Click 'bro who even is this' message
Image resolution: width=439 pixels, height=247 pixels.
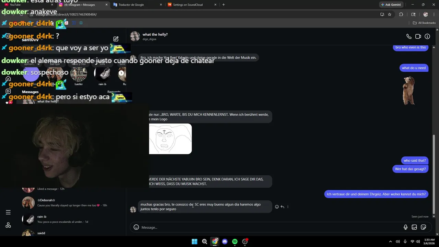tap(411, 48)
